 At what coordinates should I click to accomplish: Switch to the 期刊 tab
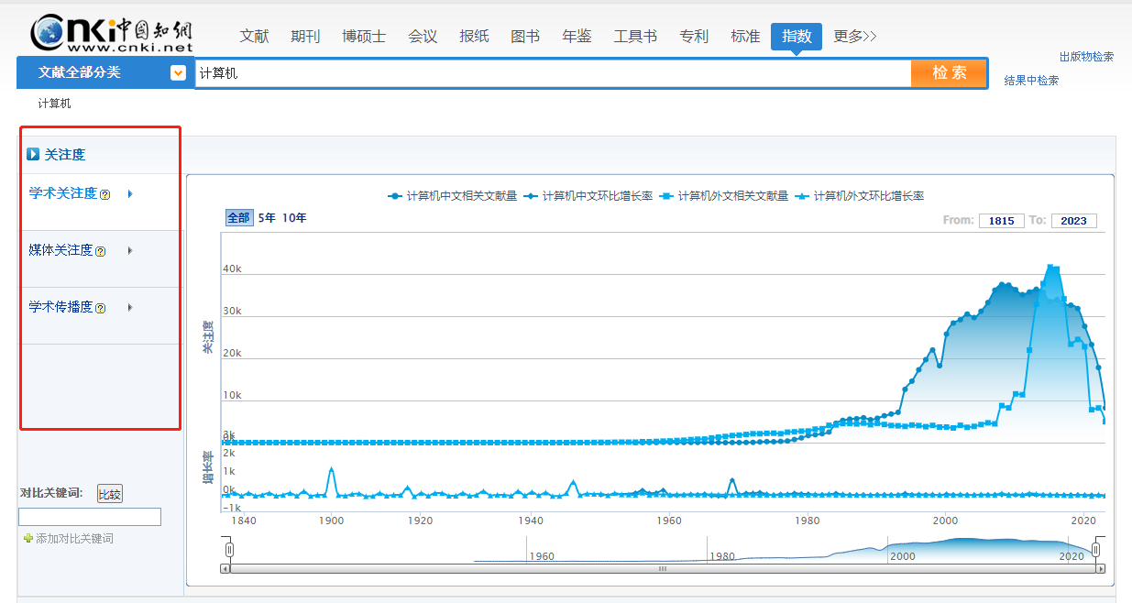tap(306, 37)
